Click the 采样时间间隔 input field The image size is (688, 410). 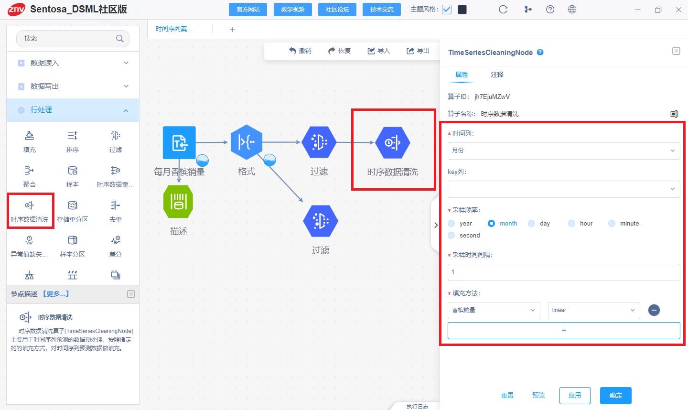click(564, 272)
